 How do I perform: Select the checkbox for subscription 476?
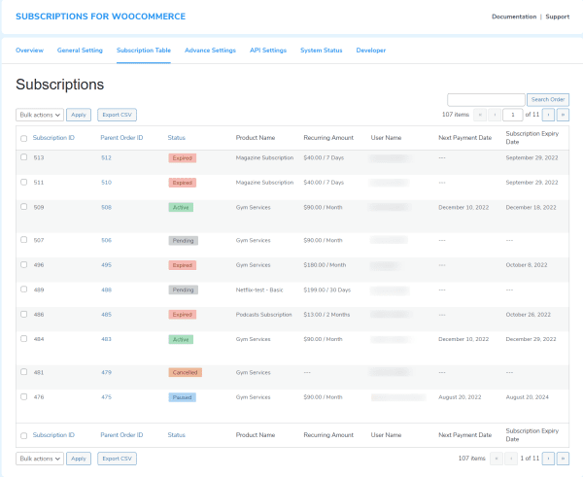coord(24,396)
